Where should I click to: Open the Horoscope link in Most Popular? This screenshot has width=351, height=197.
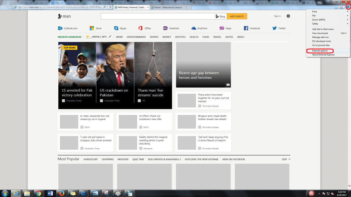[x=90, y=159]
